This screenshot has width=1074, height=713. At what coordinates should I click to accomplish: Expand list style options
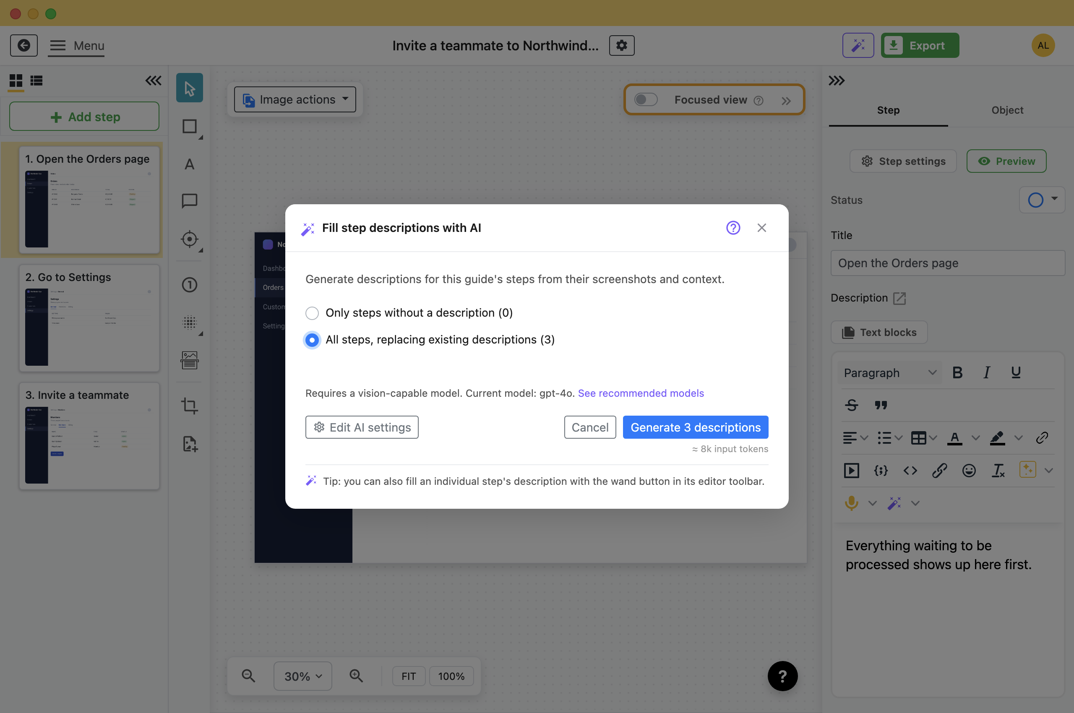tap(898, 438)
